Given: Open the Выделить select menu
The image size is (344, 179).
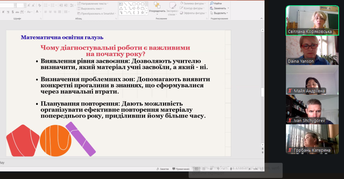Looking at the screenshot, I should (219, 13).
